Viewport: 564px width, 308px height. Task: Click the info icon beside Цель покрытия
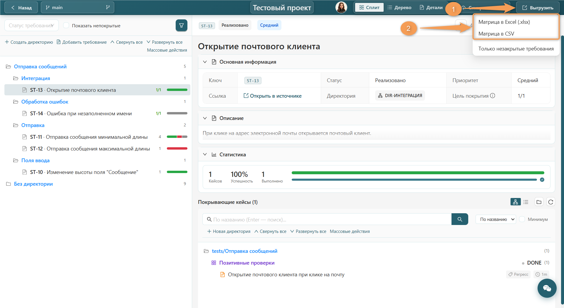click(x=493, y=96)
